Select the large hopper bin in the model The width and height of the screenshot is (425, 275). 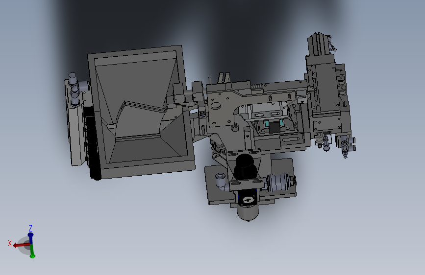click(141, 111)
